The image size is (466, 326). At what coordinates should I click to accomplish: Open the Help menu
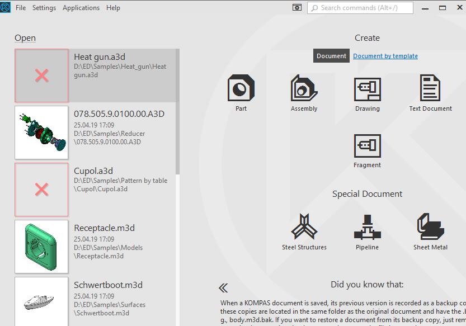113,8
